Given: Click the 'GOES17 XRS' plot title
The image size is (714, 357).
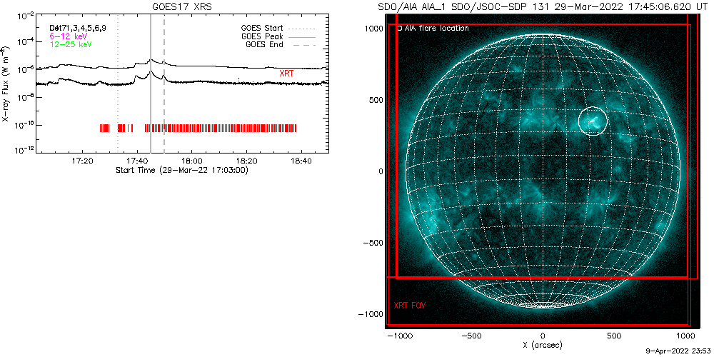Looking at the screenshot, I should [x=183, y=6].
